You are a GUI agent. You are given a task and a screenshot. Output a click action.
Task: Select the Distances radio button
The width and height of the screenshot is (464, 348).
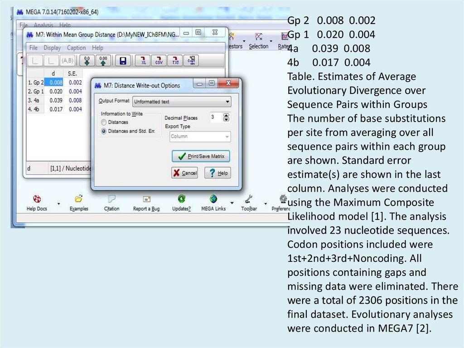104,123
